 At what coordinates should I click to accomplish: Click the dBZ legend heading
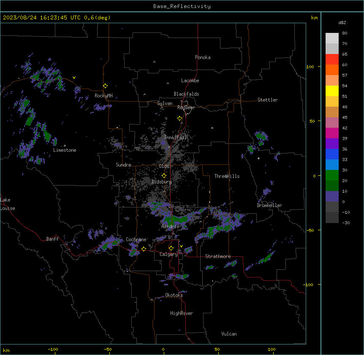coord(342,23)
